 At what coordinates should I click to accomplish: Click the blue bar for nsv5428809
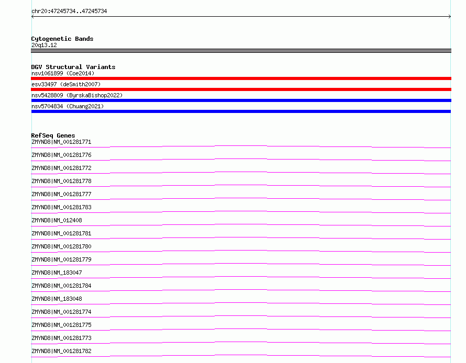[241, 100]
